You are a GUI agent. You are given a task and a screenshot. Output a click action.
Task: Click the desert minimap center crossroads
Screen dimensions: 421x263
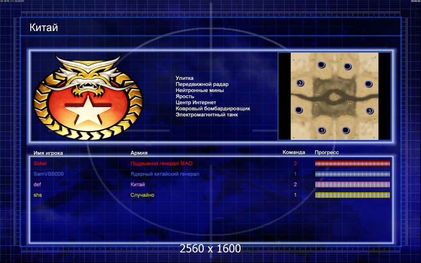click(x=334, y=98)
